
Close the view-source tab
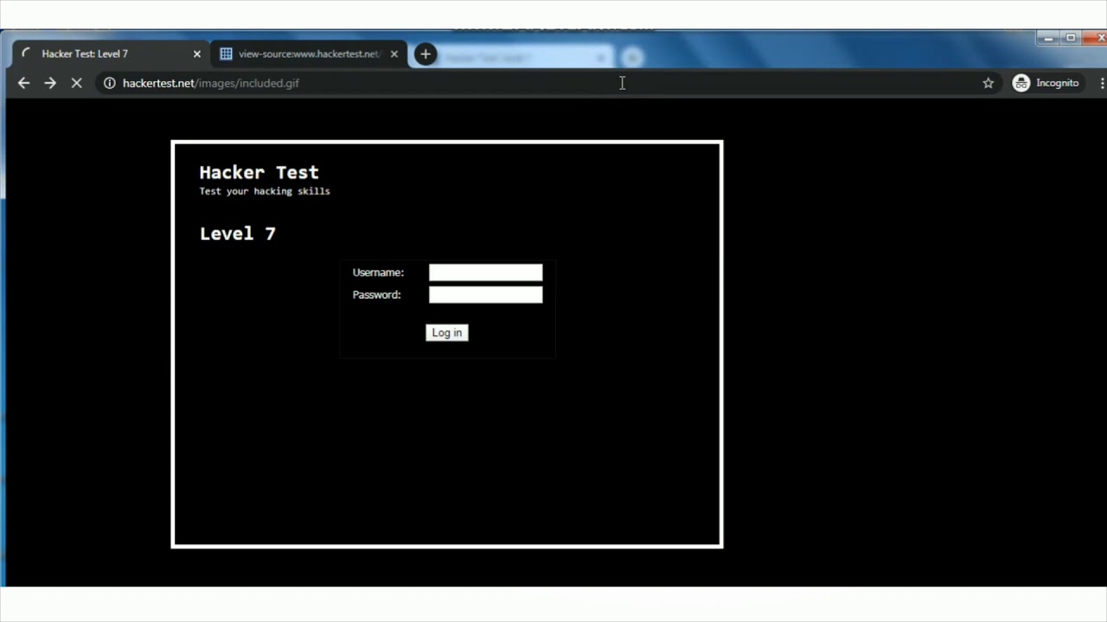point(394,54)
